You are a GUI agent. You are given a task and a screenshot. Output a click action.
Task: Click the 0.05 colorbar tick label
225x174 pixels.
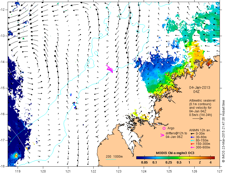tap(144, 162)
